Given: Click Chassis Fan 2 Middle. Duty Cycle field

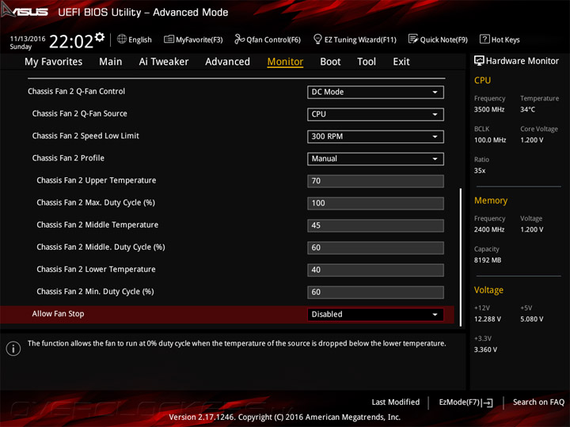Looking at the screenshot, I should [375, 248].
